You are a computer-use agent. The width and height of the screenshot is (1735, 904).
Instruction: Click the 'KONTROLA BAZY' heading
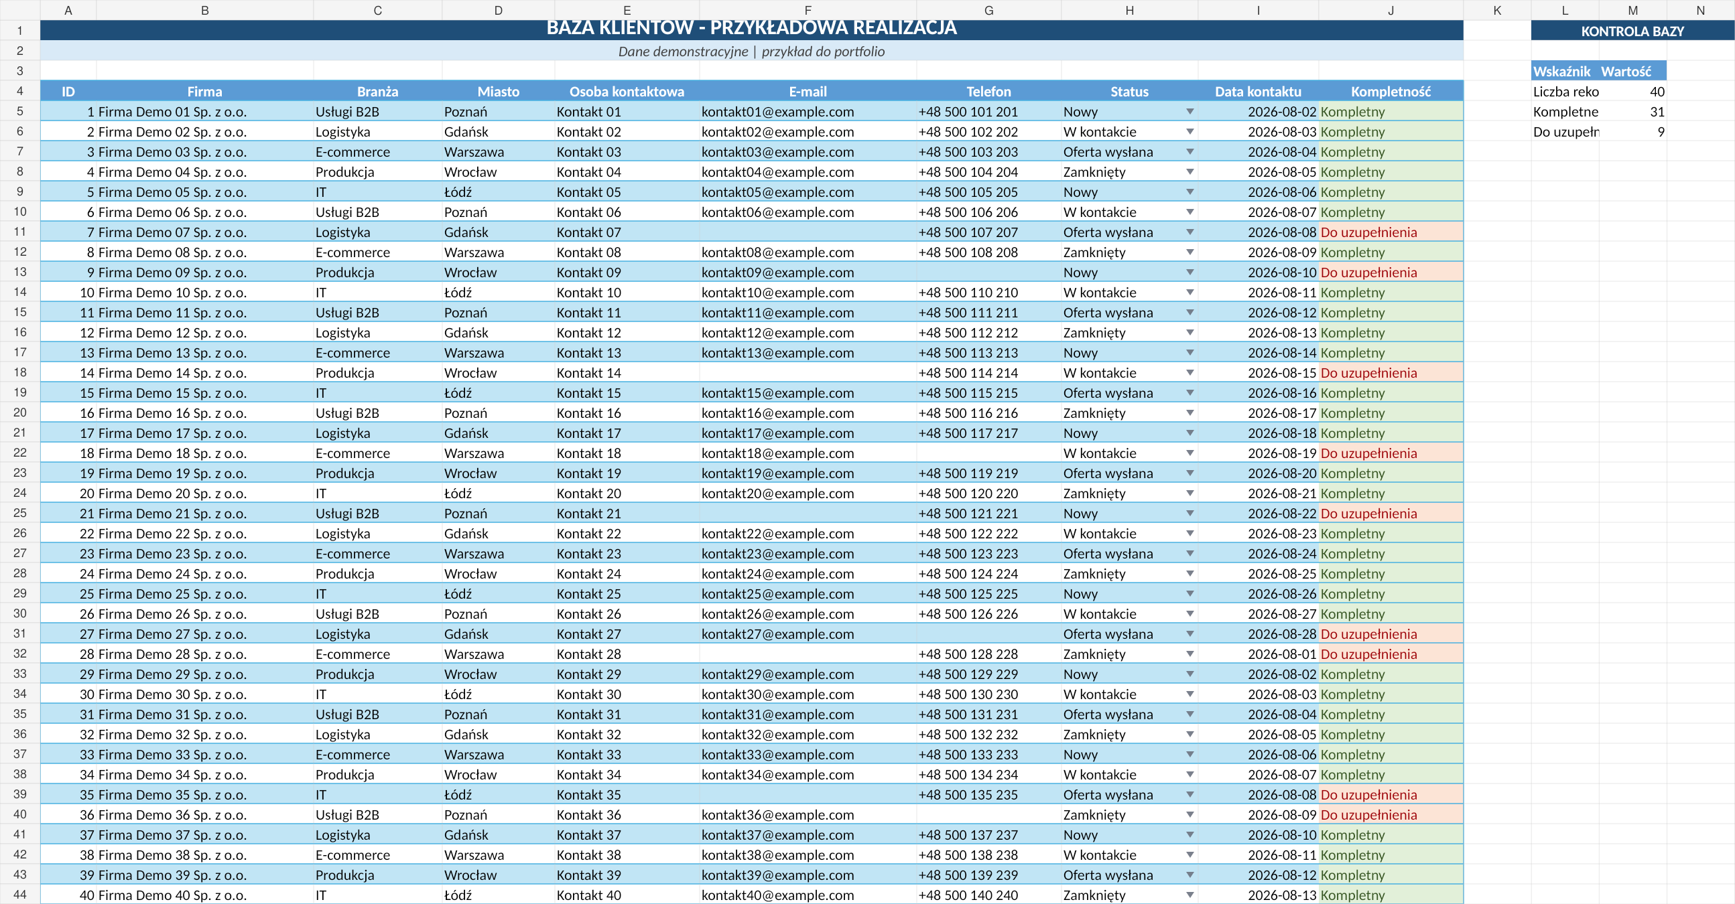(x=1632, y=31)
